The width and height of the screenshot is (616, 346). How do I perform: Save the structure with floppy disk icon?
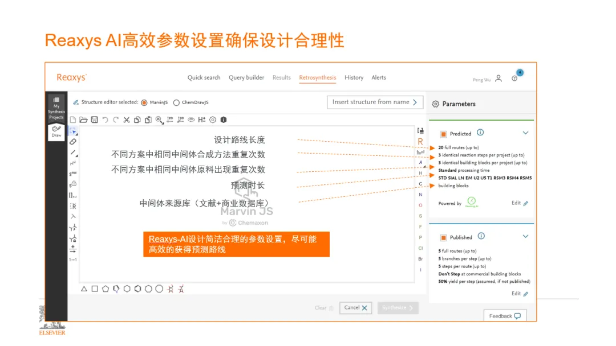pos(94,120)
